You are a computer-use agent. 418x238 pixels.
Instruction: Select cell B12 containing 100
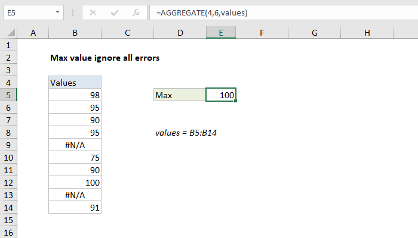point(75,183)
